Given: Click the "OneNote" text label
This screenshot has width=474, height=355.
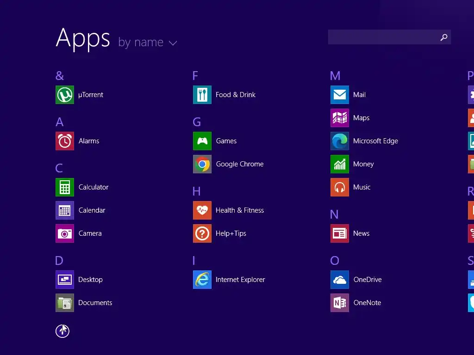Looking at the screenshot, I should [367, 303].
